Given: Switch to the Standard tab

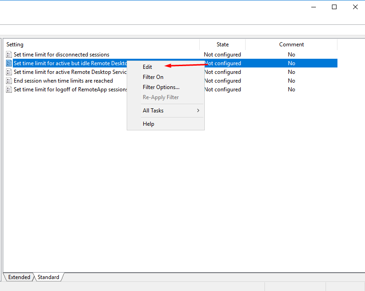Looking at the screenshot, I should 48,277.
